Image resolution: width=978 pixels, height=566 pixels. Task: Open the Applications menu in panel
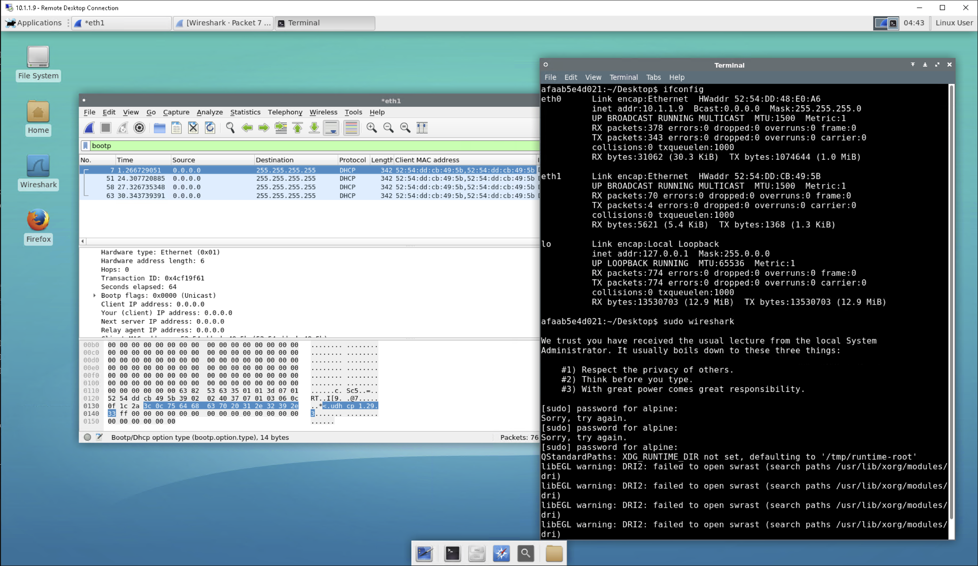(x=34, y=23)
